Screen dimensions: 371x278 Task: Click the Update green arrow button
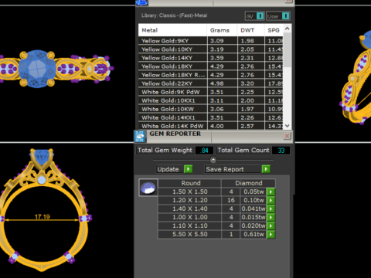189,169
